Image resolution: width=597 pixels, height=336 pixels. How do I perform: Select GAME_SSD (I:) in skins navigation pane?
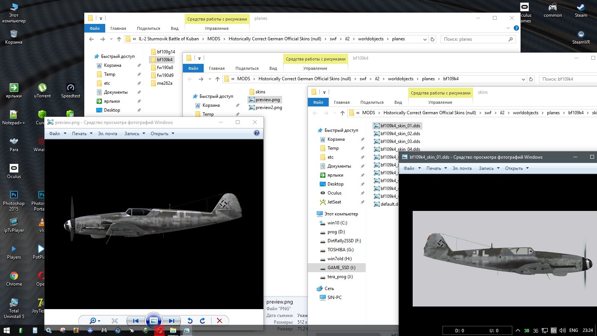pyautogui.click(x=337, y=268)
